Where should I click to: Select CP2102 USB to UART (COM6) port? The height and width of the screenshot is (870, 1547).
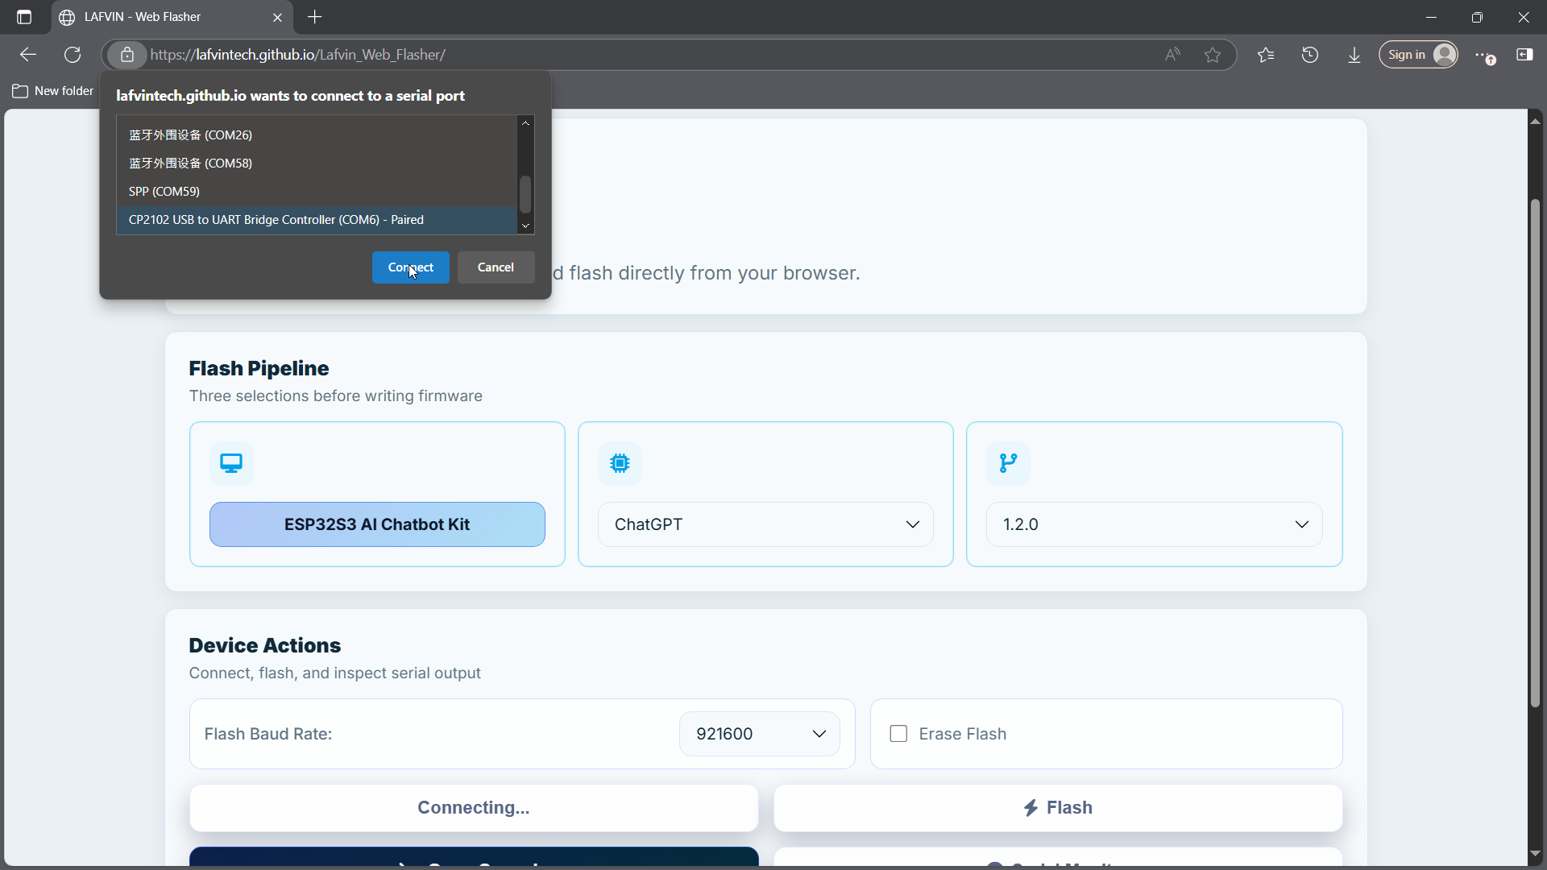pos(317,220)
